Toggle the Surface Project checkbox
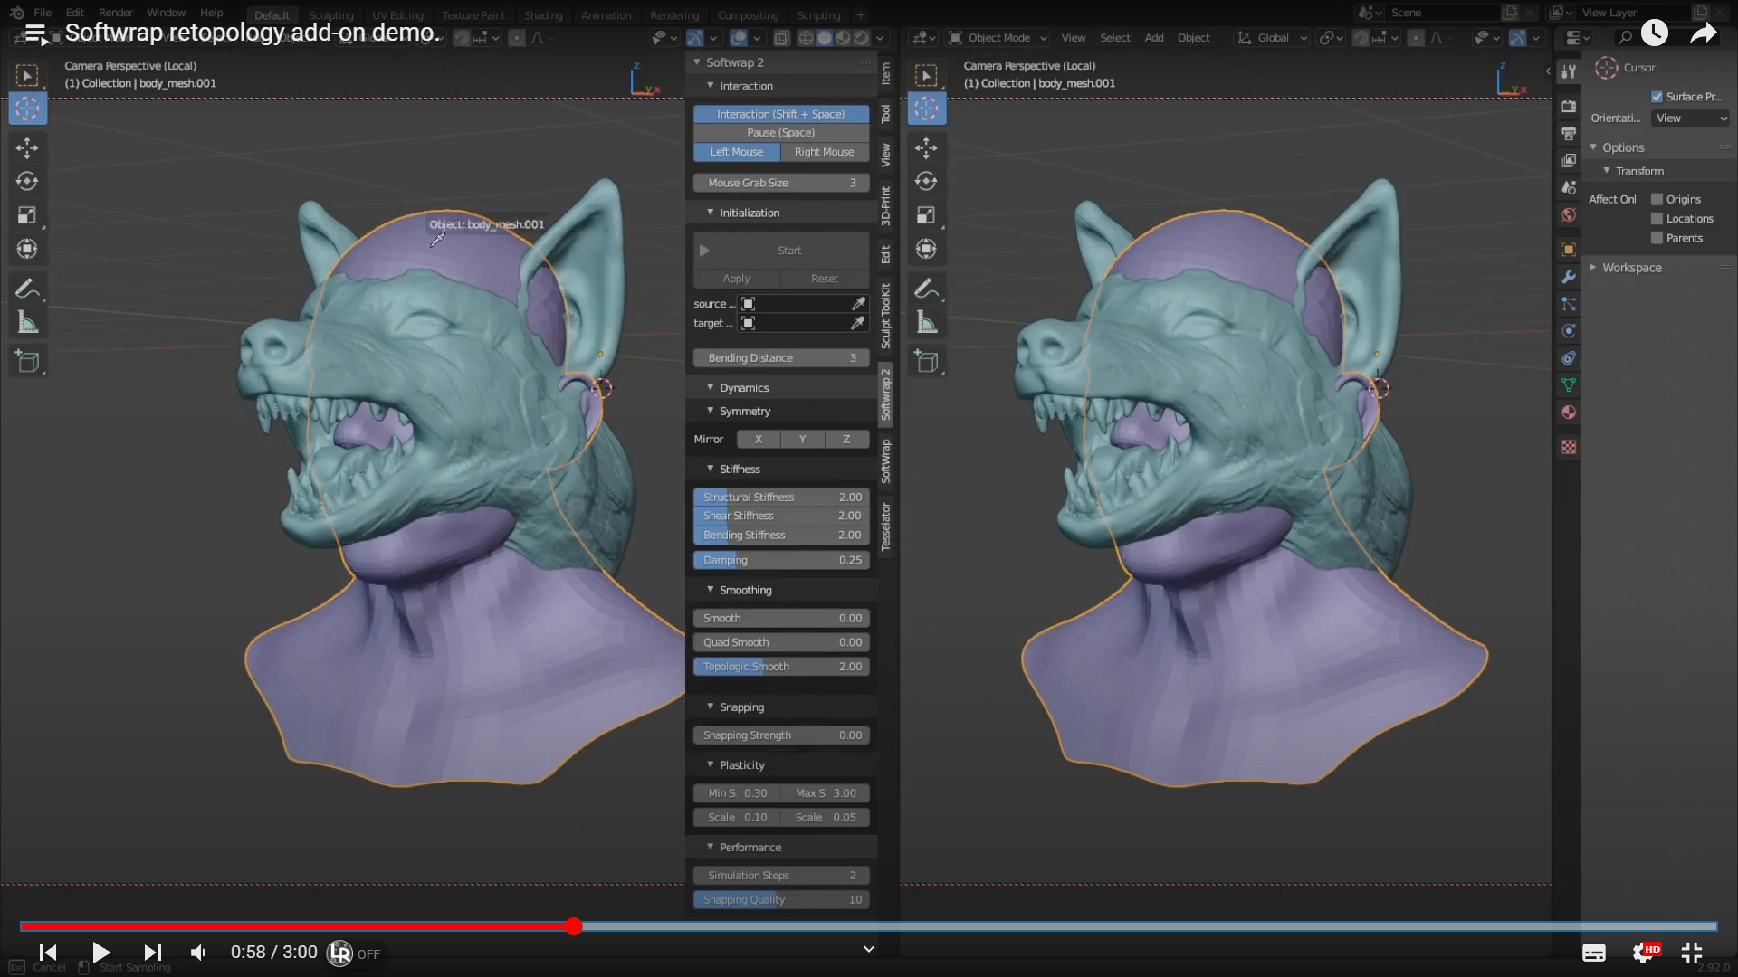This screenshot has height=977, width=1738. (1657, 97)
